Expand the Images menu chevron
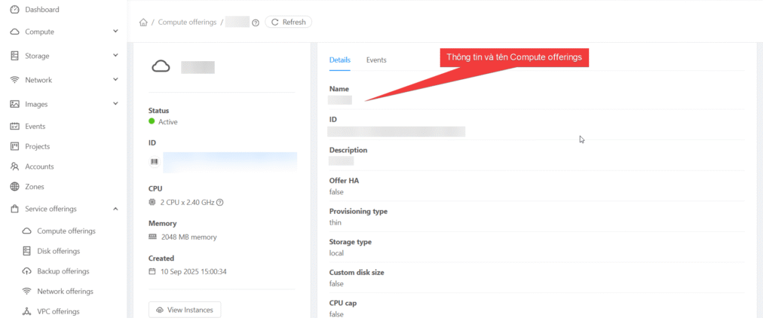Screen dimensions: 763x321 [x=115, y=103]
